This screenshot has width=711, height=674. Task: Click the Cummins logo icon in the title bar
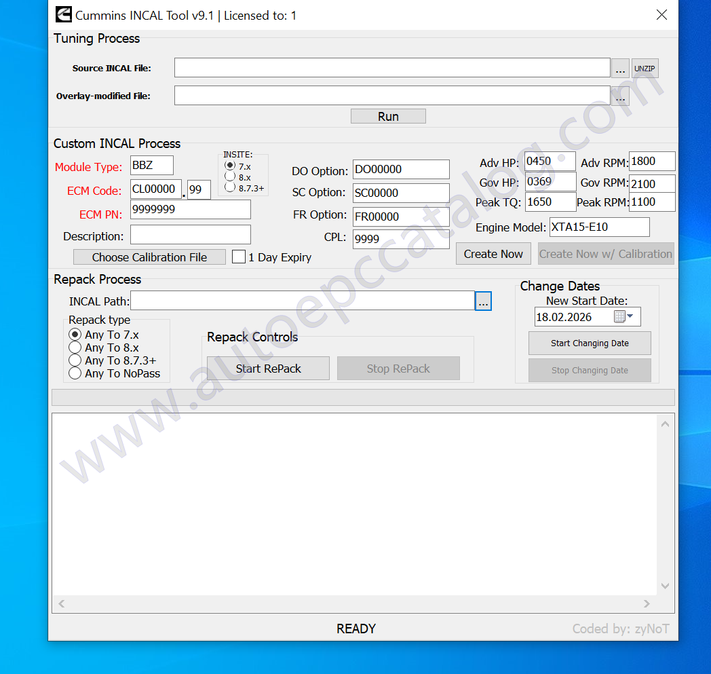pos(63,14)
